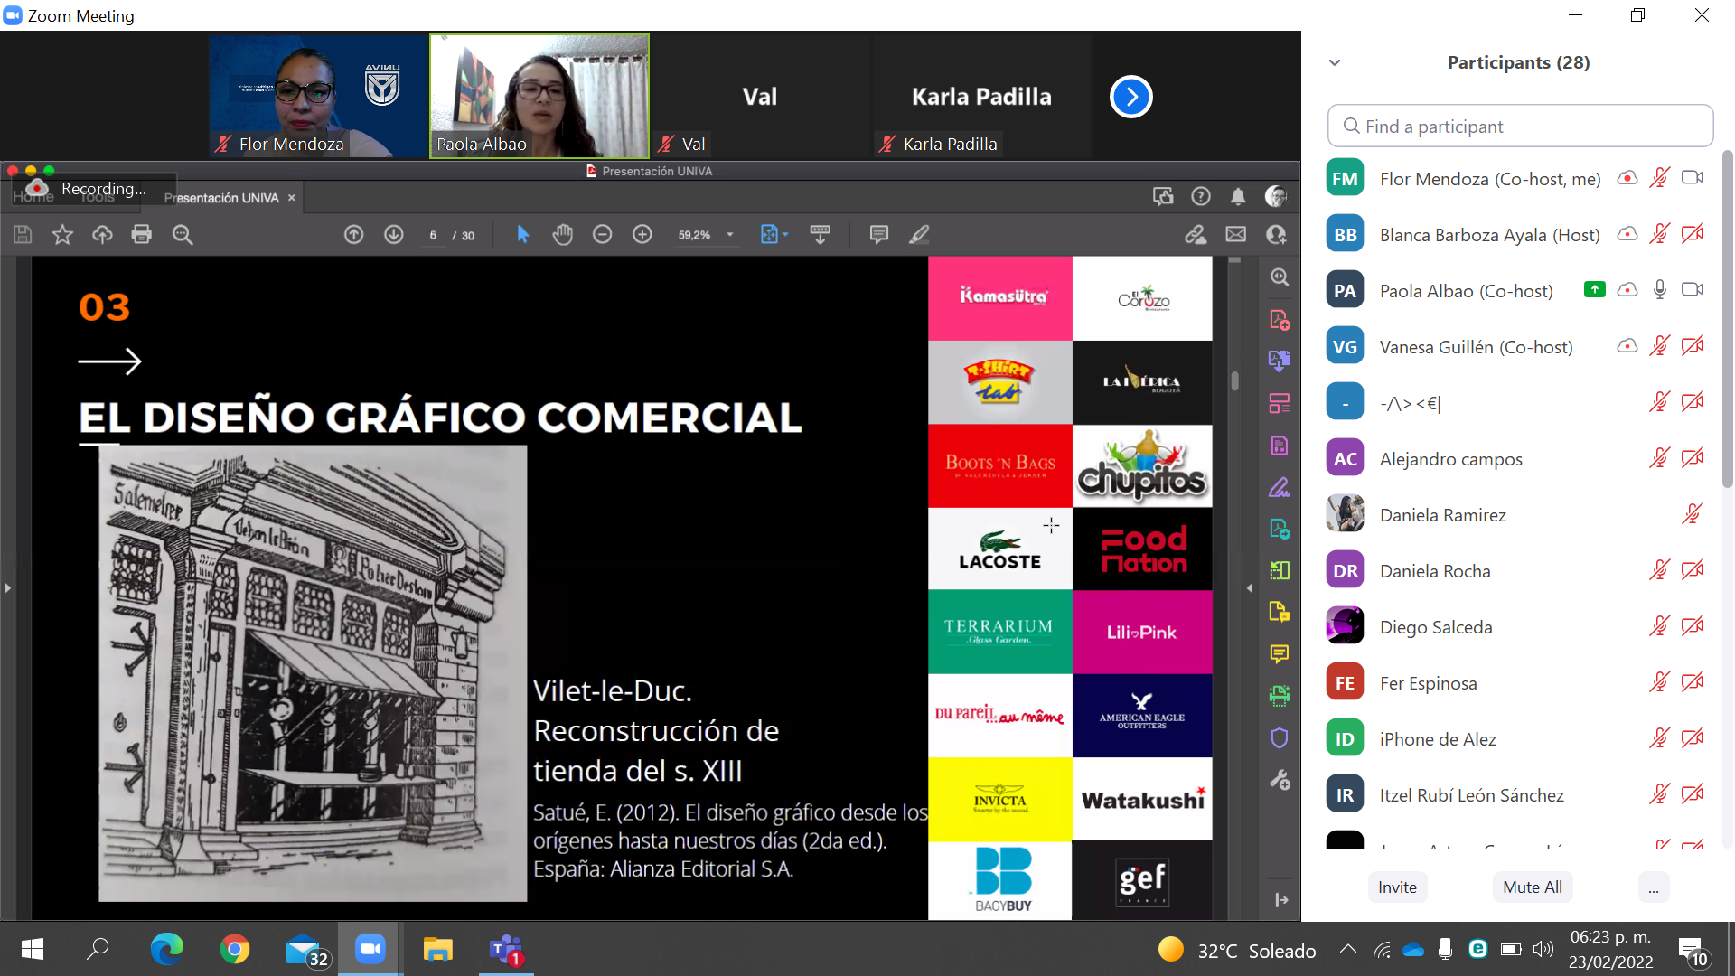1735x976 pixels.
Task: Open the Create PDF tool in right pane
Action: point(1280,320)
